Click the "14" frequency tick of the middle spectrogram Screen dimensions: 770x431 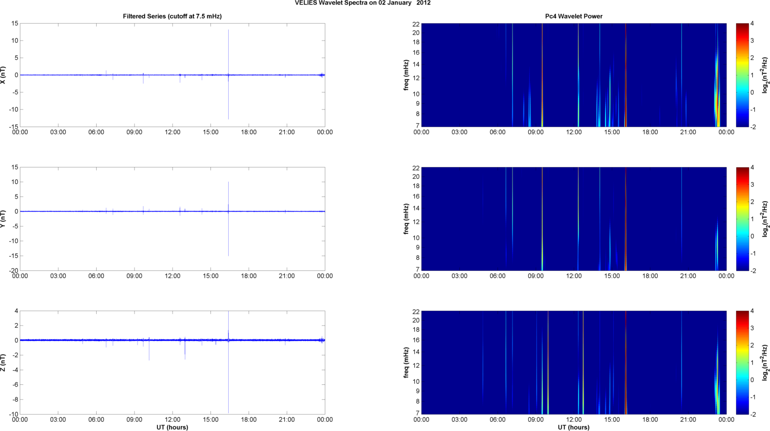(x=416, y=208)
